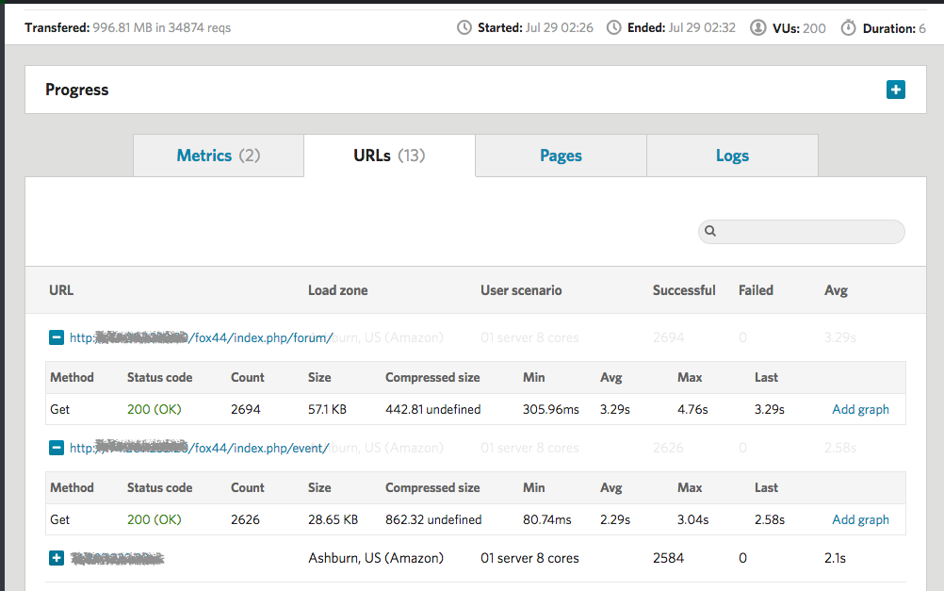944x591 pixels.
Task: Click Add graph for event request
Action: pos(860,519)
